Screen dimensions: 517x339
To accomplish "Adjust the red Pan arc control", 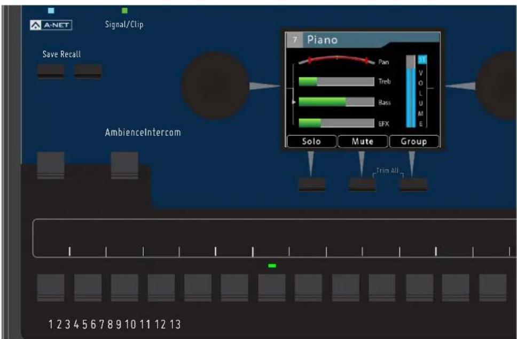I will (336, 60).
